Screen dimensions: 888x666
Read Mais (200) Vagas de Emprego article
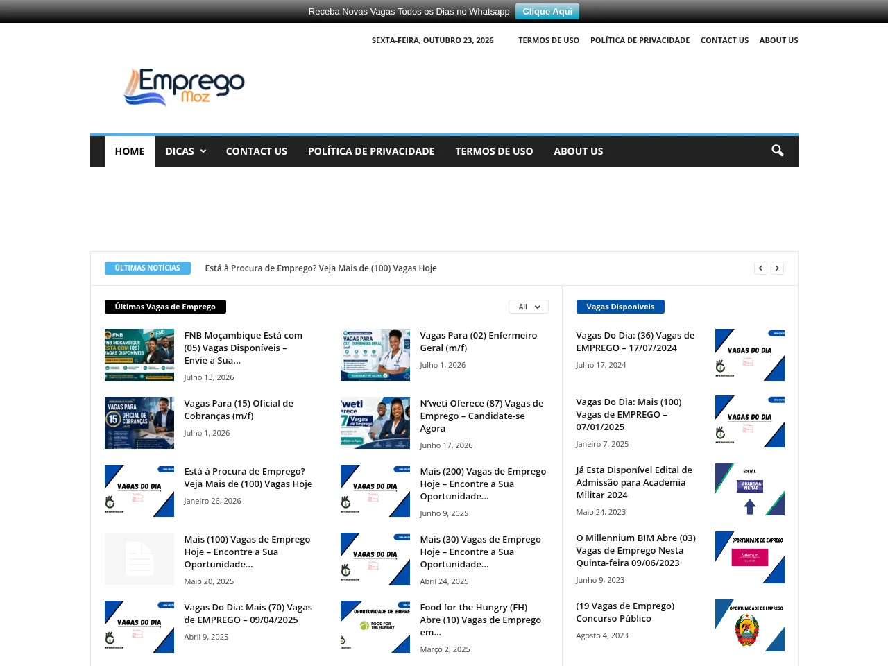483,484
